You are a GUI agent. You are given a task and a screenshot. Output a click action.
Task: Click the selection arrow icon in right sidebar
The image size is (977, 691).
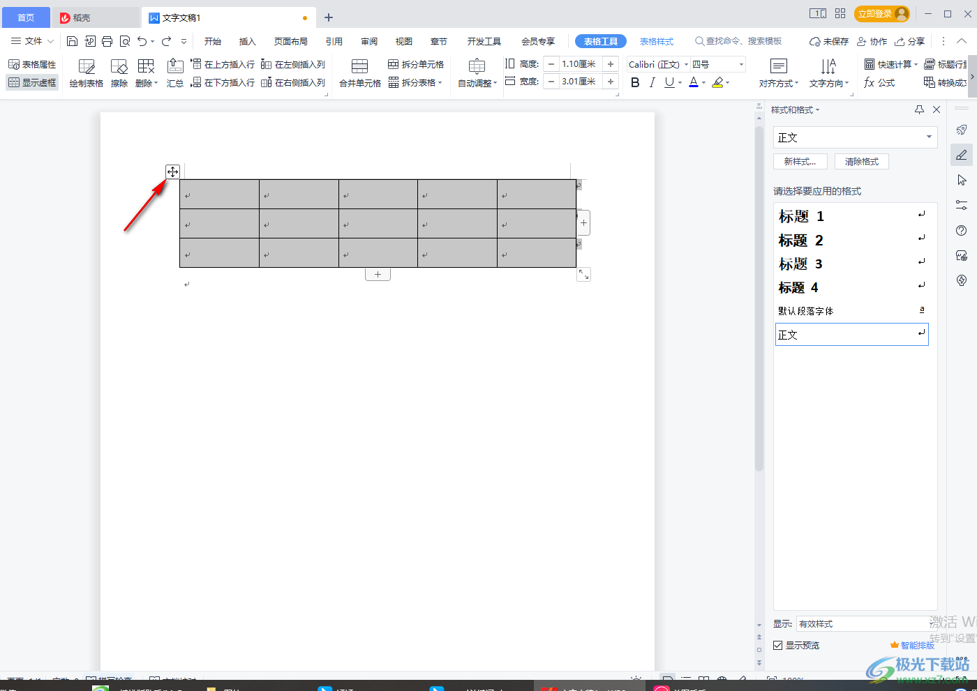962,180
